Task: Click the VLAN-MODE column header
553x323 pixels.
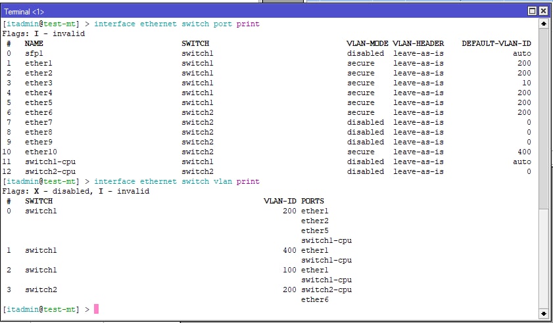Action: click(367, 44)
